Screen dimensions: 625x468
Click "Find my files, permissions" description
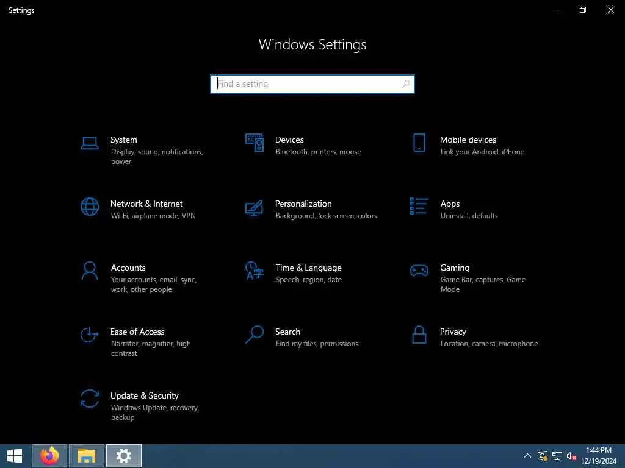click(x=317, y=344)
